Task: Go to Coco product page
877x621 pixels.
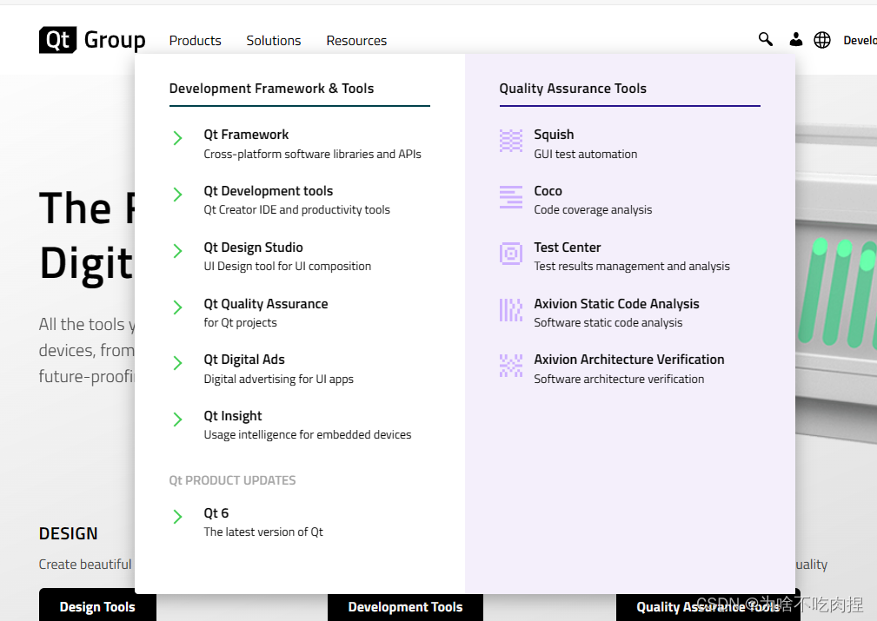Action: pos(548,191)
